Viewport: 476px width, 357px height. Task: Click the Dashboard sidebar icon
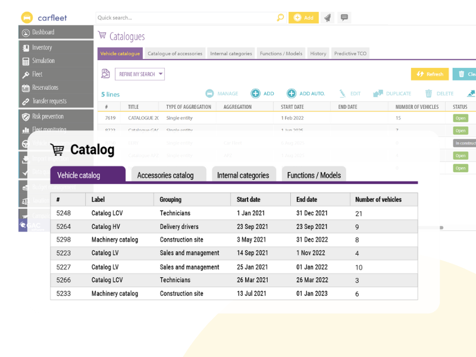(26, 32)
